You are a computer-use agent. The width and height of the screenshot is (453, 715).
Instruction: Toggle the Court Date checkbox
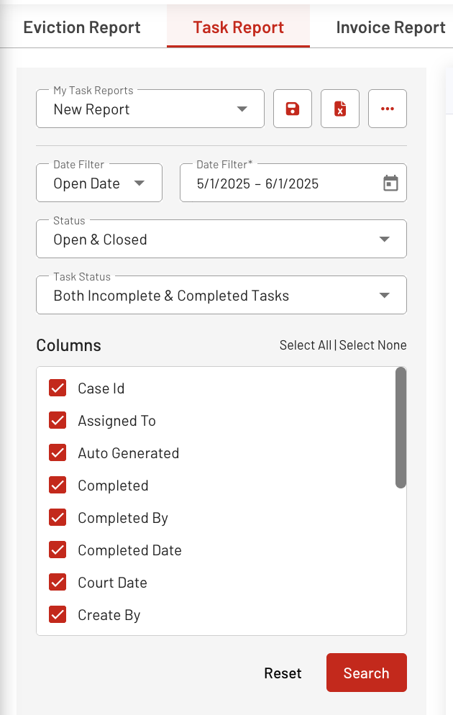point(58,583)
